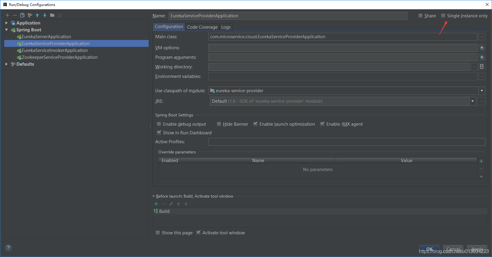Browse for alternative JRE
This screenshot has height=257, width=492.
[x=481, y=101]
